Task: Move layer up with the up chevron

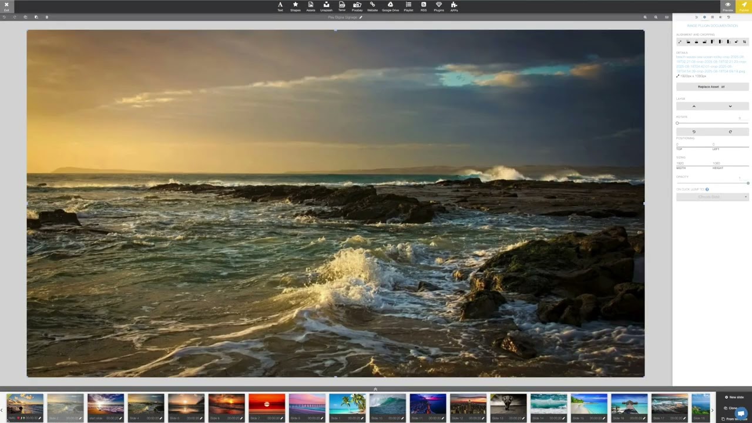Action: coord(694,106)
